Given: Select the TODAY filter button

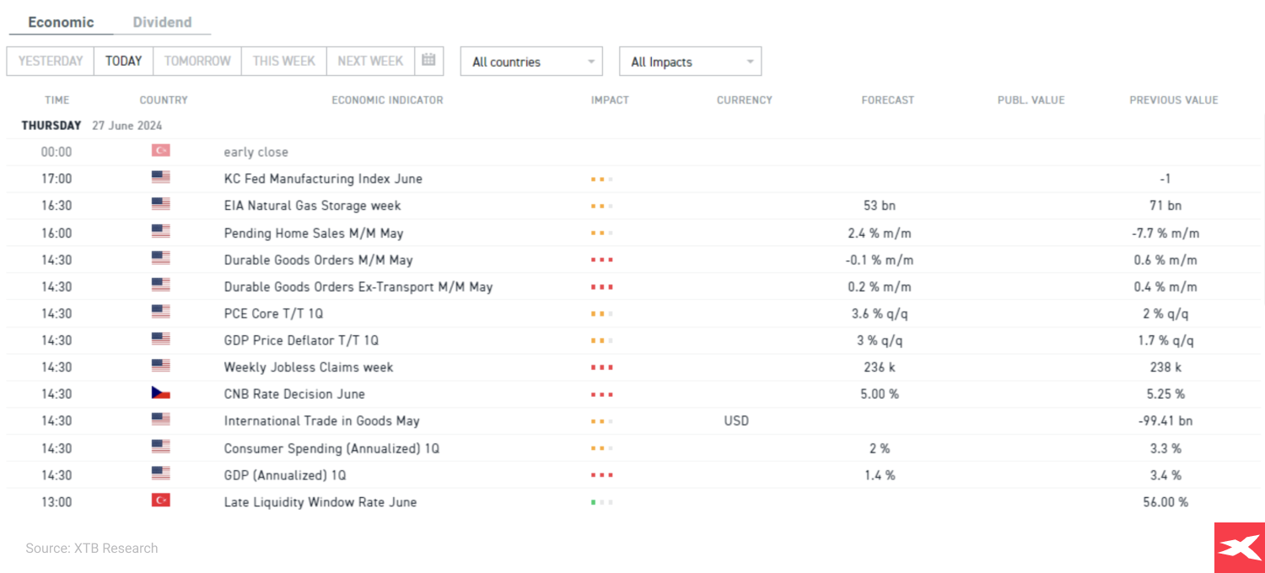Looking at the screenshot, I should (123, 61).
